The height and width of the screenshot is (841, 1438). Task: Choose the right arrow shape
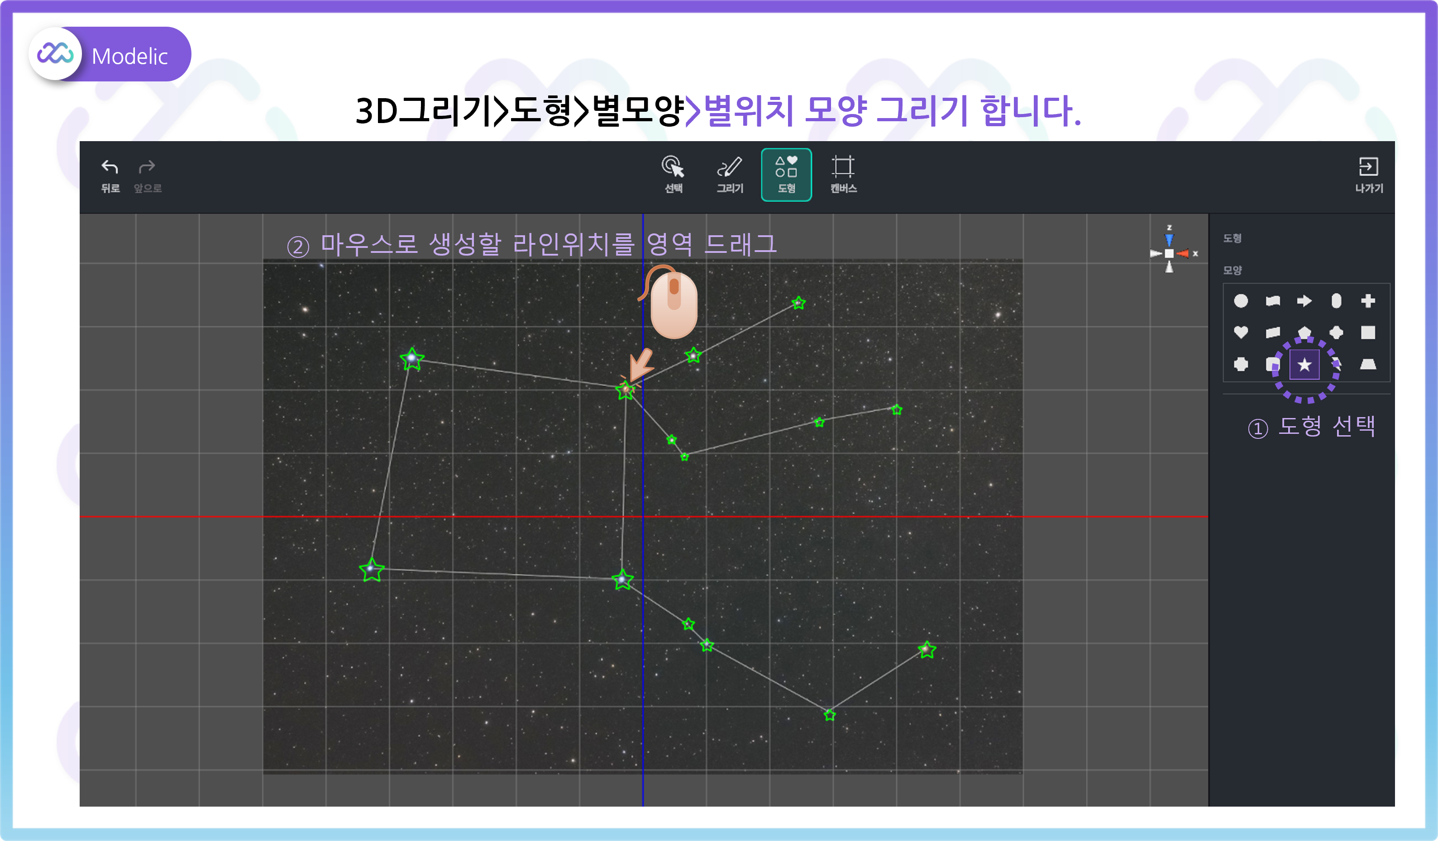tap(1304, 300)
